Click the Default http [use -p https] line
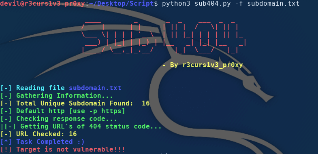This screenshot has width=318, height=154. click(x=62, y=111)
